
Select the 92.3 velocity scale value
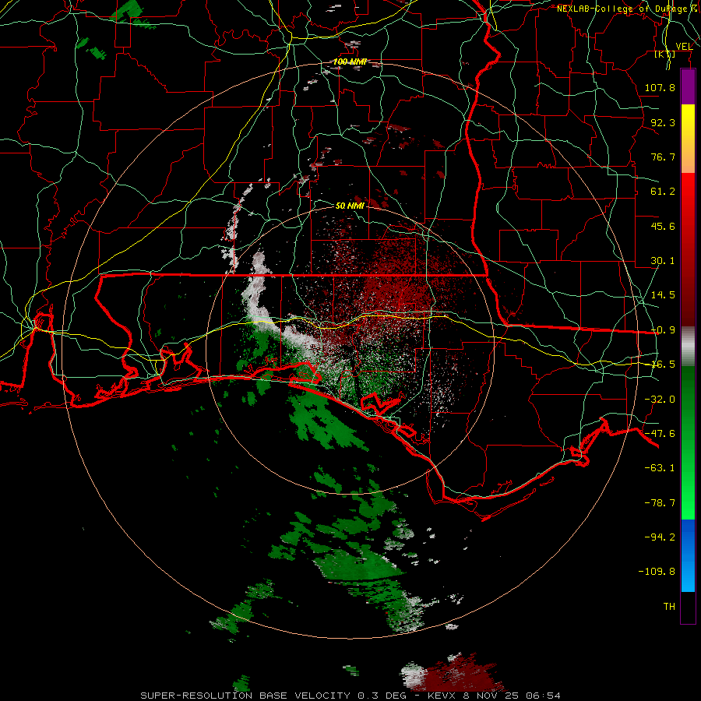(x=663, y=122)
